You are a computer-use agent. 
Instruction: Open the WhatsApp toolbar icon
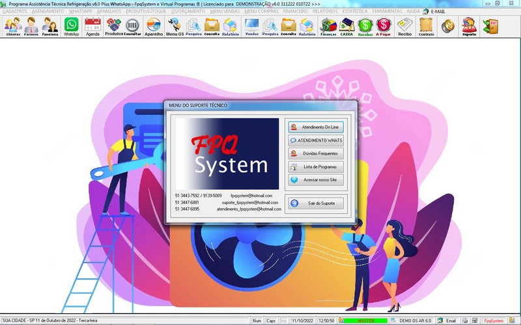72,27
